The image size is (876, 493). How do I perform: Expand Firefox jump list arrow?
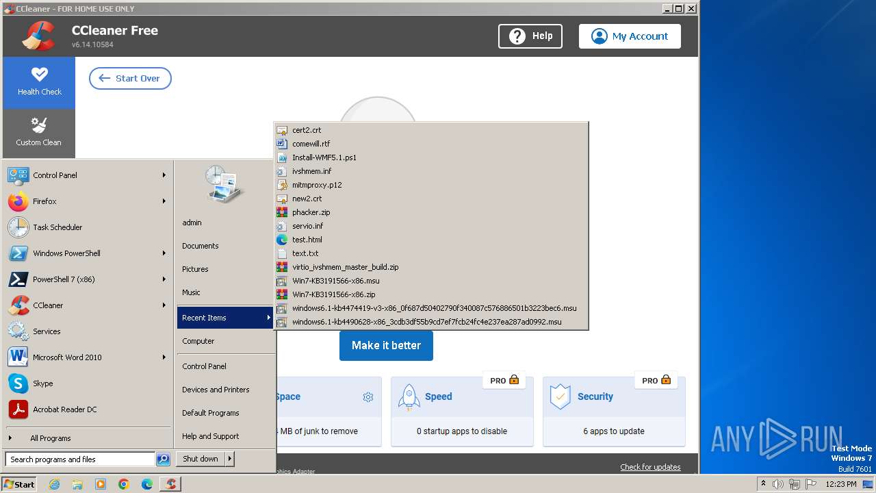pos(164,201)
